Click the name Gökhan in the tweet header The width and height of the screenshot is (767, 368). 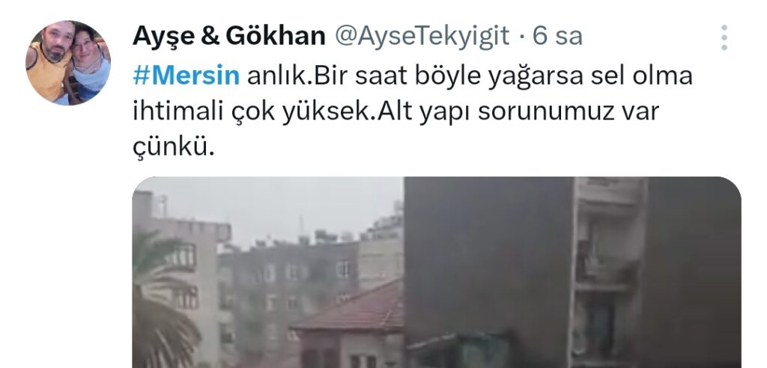276,36
